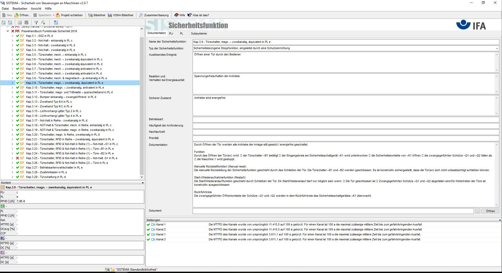
Task: Open a project with the Öffnen toolbar button
Action: pyautogui.click(x=22, y=15)
